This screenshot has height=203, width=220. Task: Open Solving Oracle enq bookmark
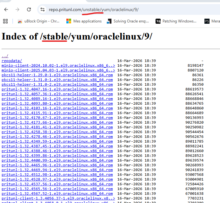[128, 21]
